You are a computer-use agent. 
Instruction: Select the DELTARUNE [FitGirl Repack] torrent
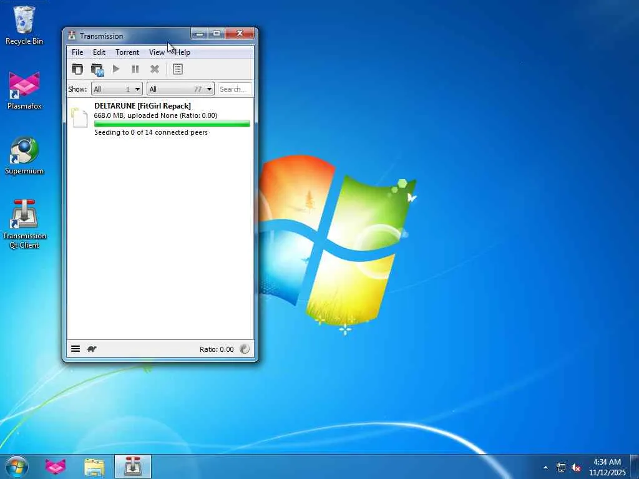coord(160,119)
